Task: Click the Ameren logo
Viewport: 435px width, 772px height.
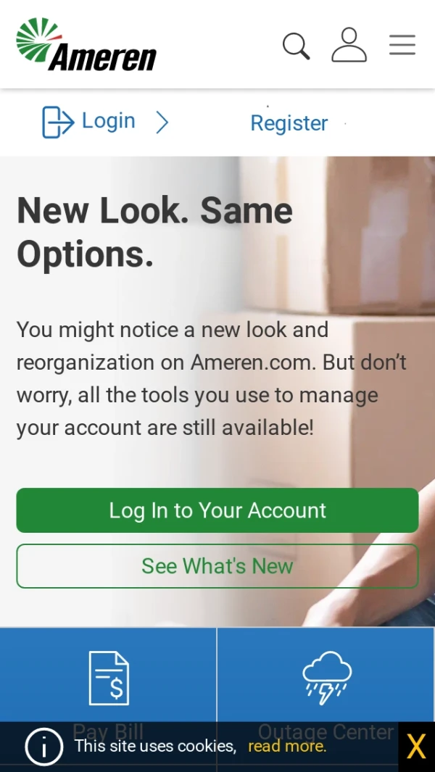Action: [x=86, y=44]
